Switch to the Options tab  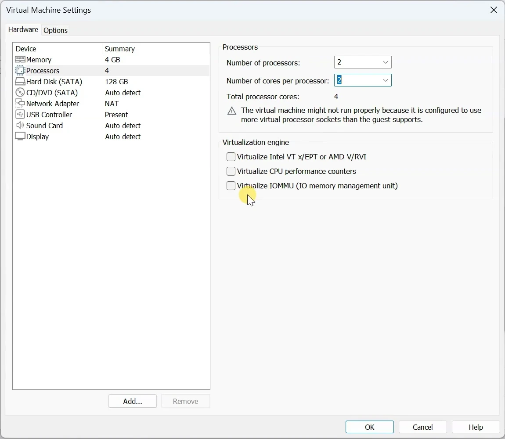tap(55, 30)
